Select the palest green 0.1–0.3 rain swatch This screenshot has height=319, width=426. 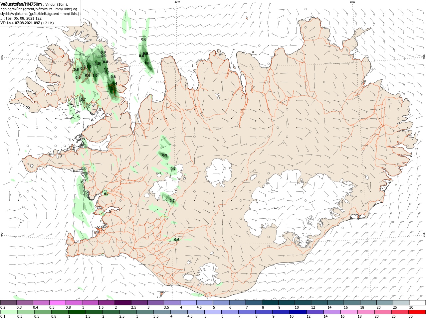(x=9, y=312)
